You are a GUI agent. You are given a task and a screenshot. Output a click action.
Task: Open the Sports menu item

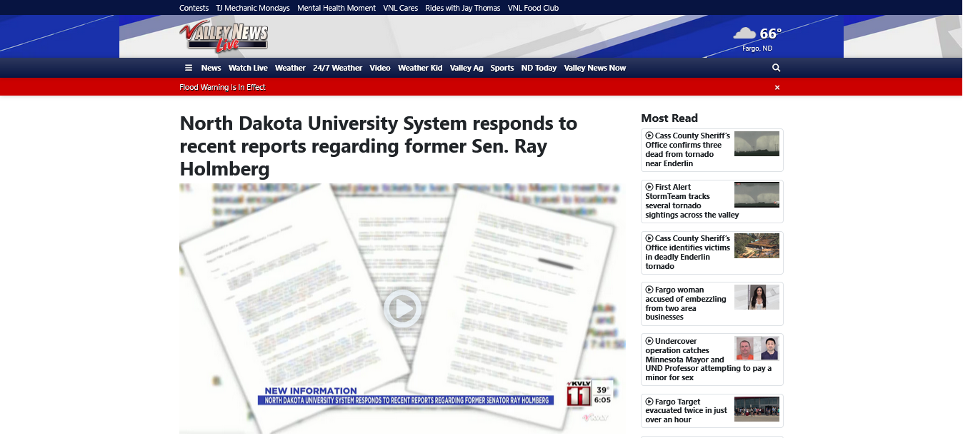click(502, 68)
